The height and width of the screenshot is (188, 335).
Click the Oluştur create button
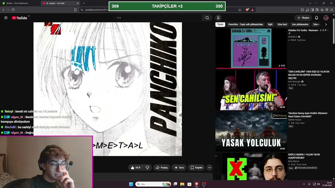pos(303,18)
